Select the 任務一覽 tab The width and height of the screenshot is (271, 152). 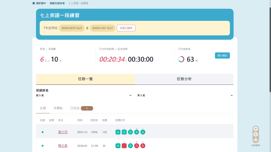pyautogui.click(x=85, y=79)
